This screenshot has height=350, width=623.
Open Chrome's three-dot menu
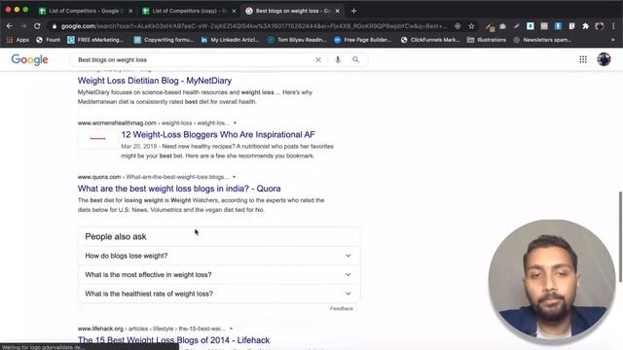coord(613,26)
